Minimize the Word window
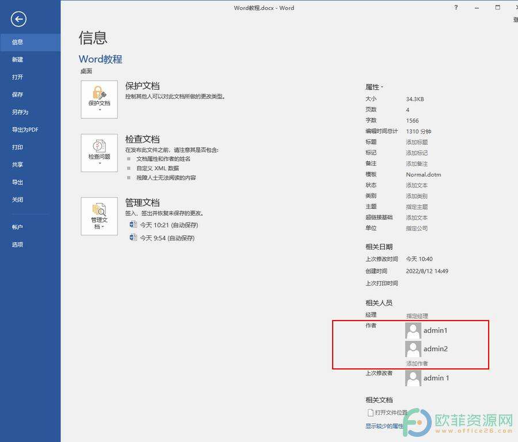The height and width of the screenshot is (442, 518). click(x=477, y=7)
